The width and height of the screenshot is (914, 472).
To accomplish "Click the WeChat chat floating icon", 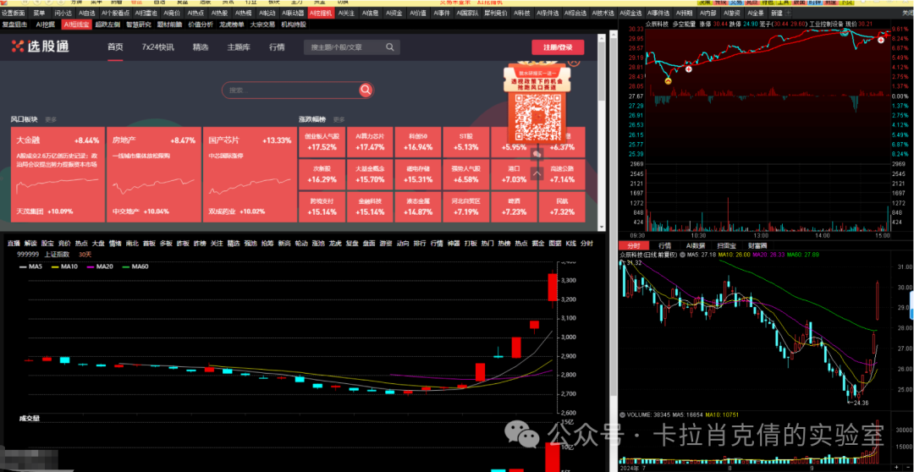I will (x=537, y=155).
